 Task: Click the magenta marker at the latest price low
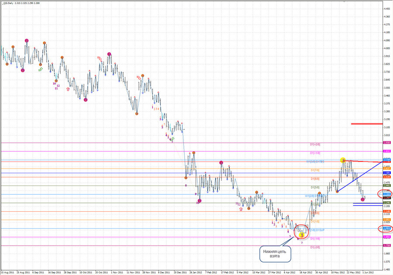click(363, 199)
